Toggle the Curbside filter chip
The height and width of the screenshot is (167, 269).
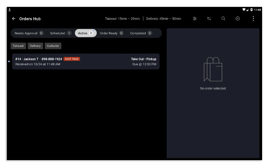[x=53, y=46]
